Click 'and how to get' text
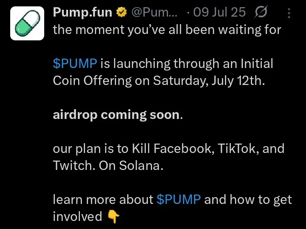The height and width of the screenshot is (229, 306). pyautogui.click(x=248, y=199)
